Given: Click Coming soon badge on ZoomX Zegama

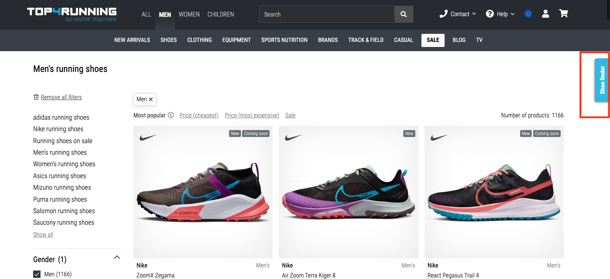Looking at the screenshot, I should point(256,134).
